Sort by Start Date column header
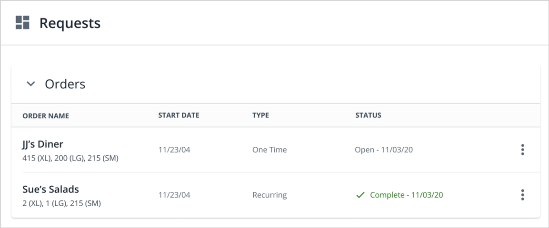This screenshot has height=228, width=549. [179, 115]
